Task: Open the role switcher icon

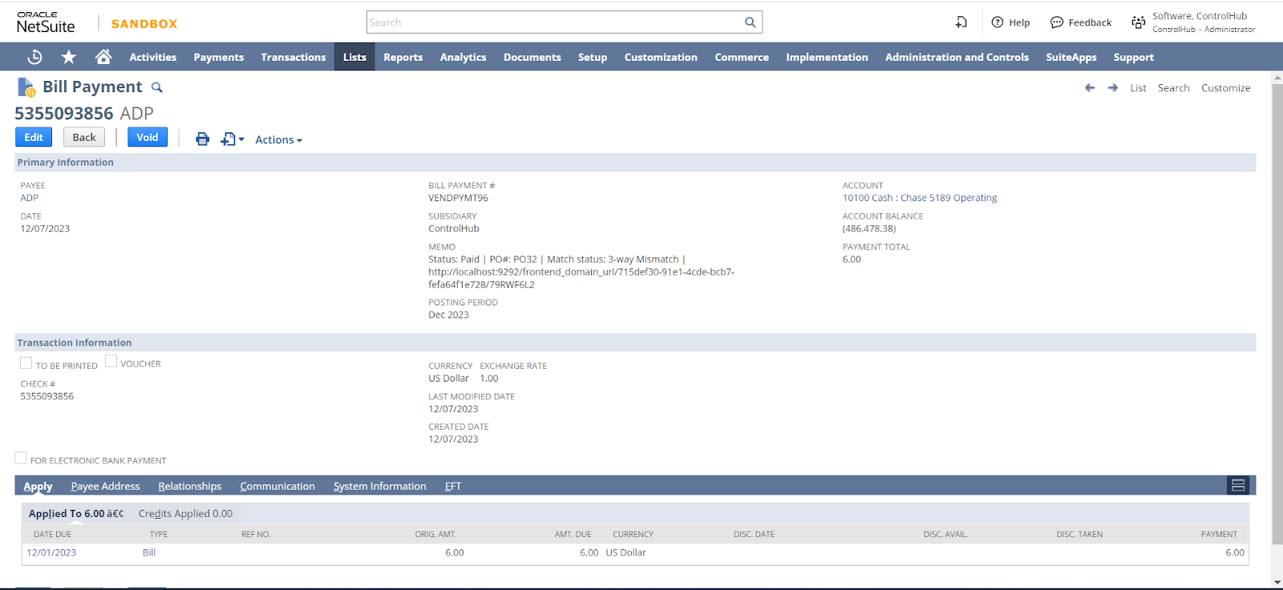Action: click(x=1139, y=22)
